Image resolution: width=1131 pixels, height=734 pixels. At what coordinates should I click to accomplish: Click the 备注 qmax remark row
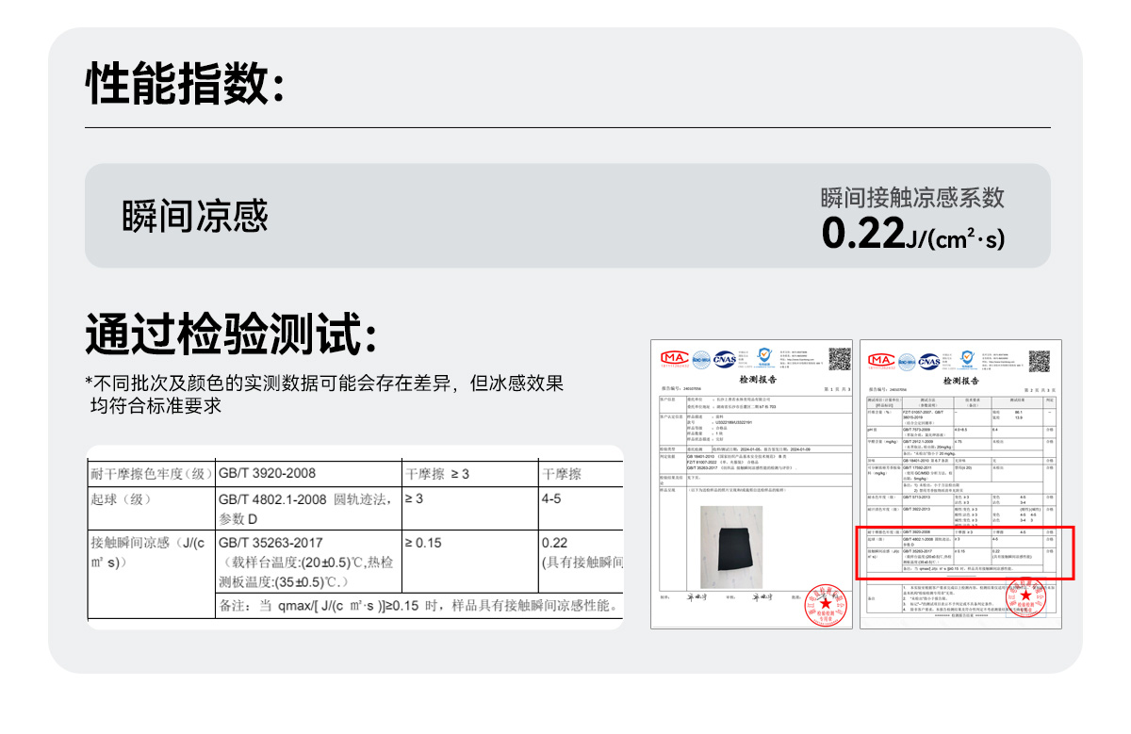coord(419,606)
